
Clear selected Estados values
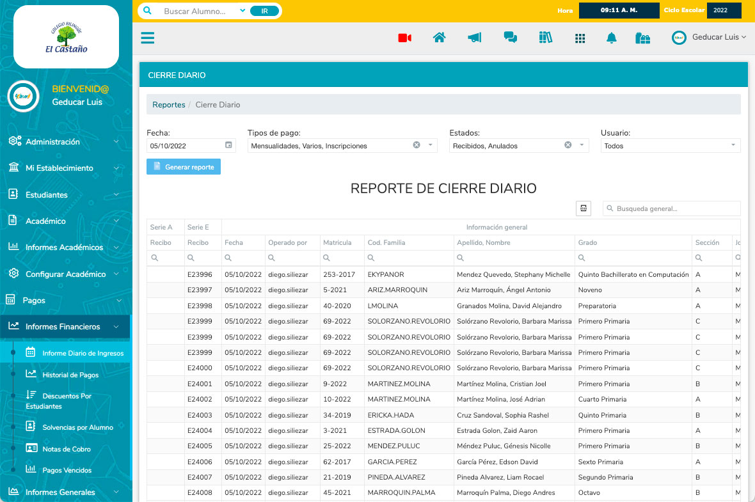(568, 145)
